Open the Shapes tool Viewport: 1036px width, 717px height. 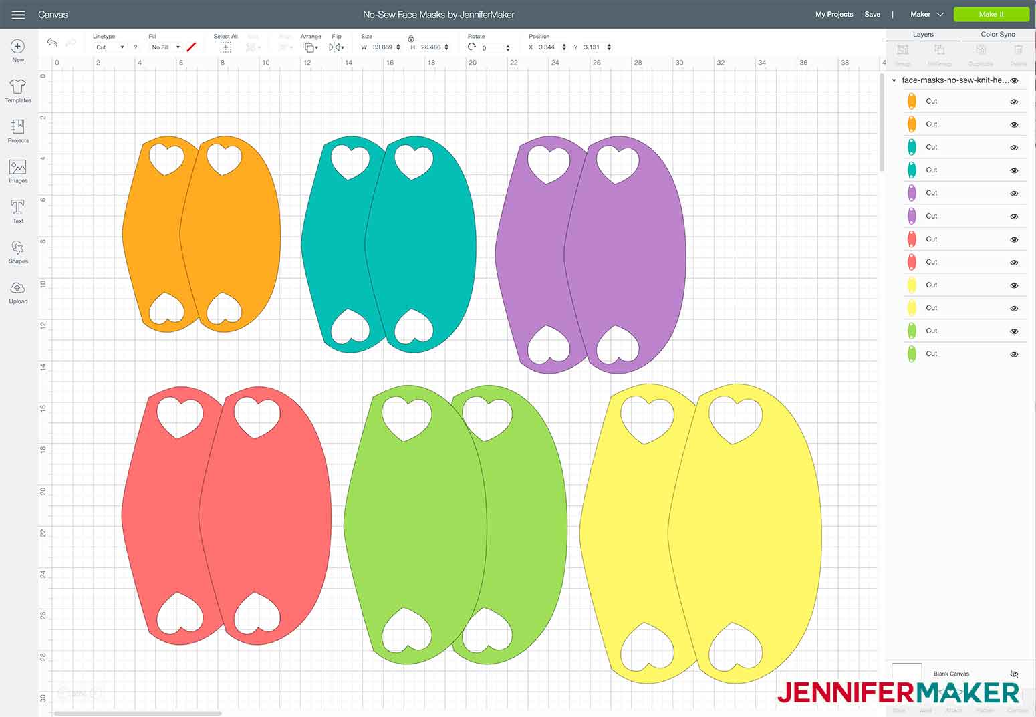(18, 252)
